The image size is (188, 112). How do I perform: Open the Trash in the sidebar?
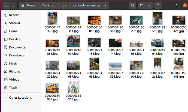click(13, 87)
